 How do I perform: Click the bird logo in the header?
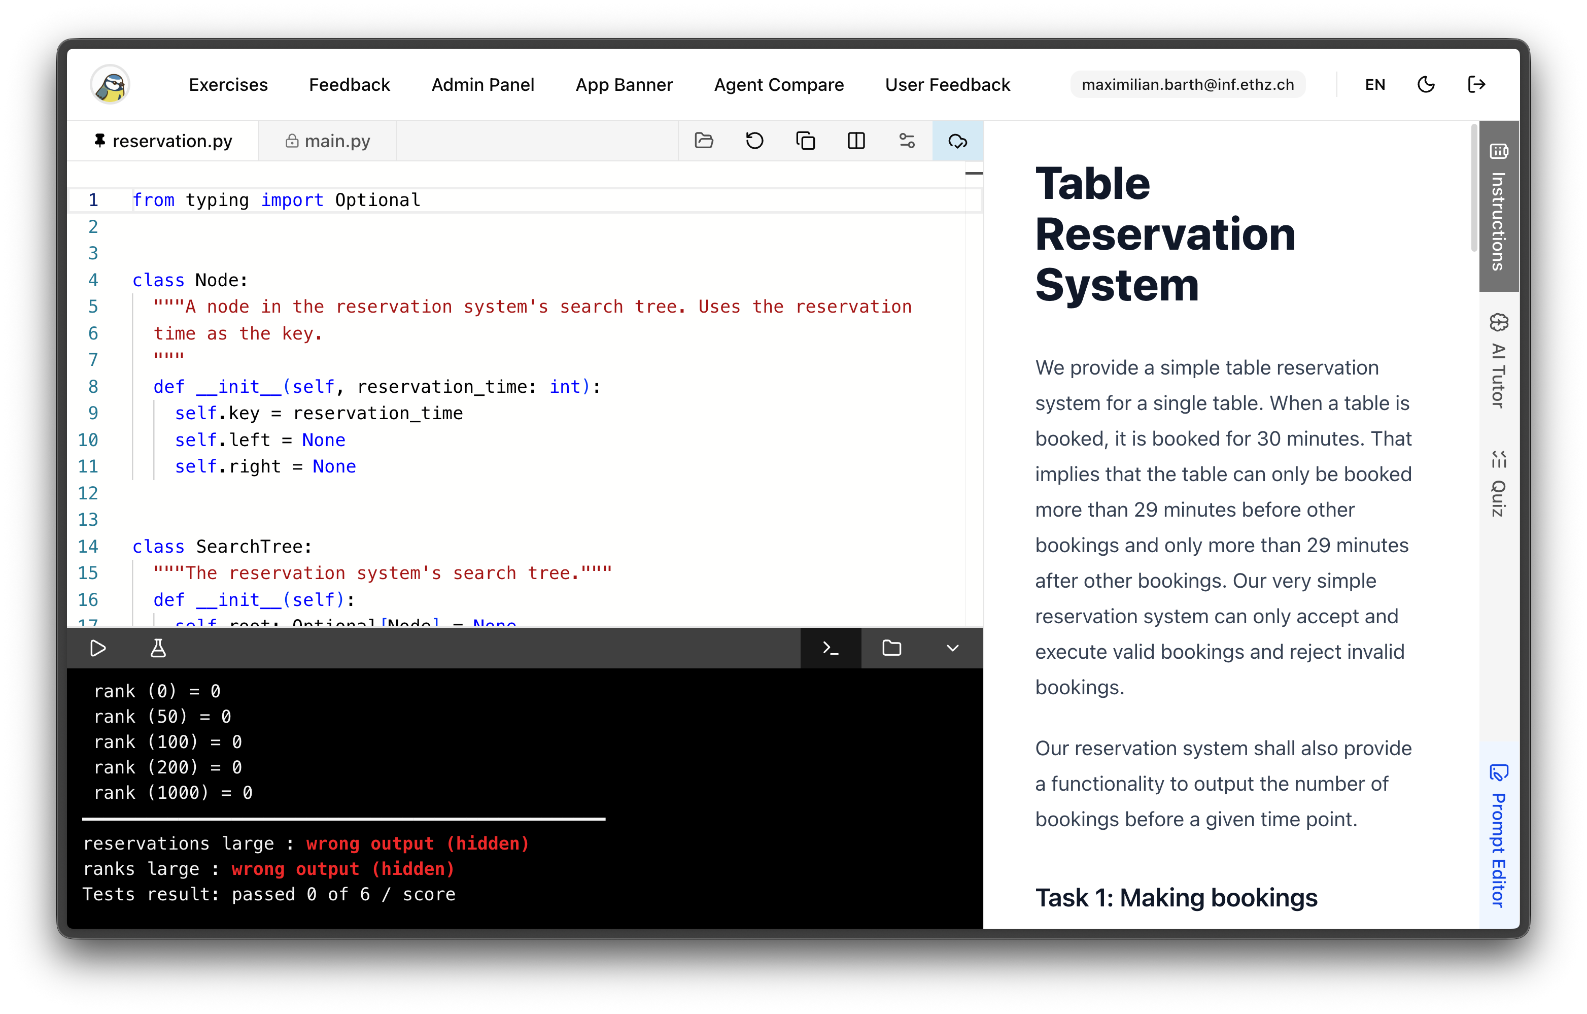[111, 84]
